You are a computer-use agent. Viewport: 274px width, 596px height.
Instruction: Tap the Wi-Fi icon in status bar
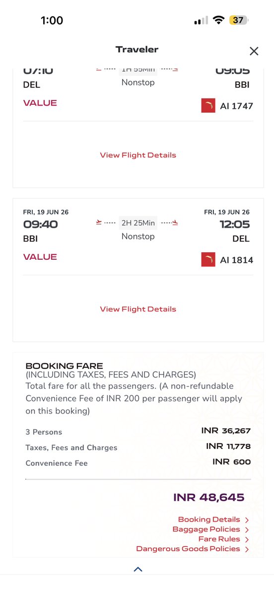(218, 20)
